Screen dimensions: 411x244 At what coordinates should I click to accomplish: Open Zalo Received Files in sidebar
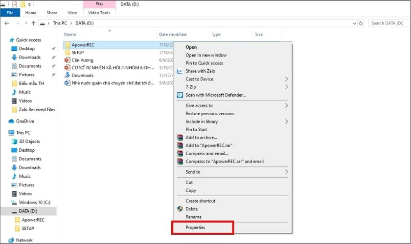pos(37,110)
